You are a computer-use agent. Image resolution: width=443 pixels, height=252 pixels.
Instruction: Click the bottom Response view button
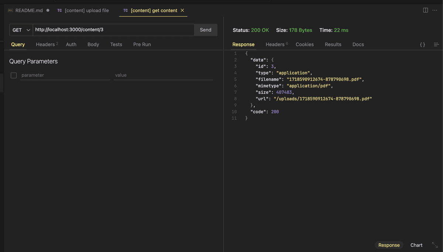tap(389, 245)
